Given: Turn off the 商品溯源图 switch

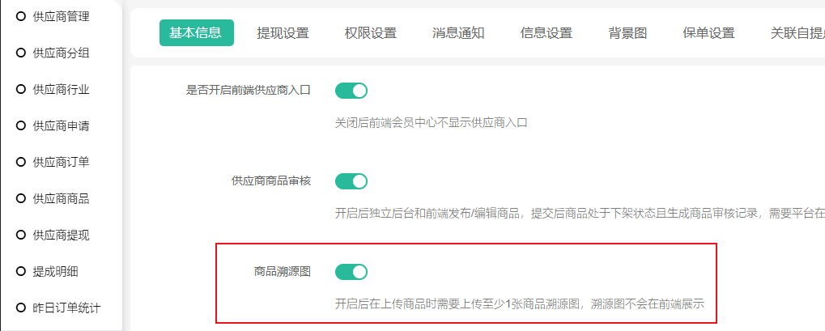Looking at the screenshot, I should coord(351,272).
